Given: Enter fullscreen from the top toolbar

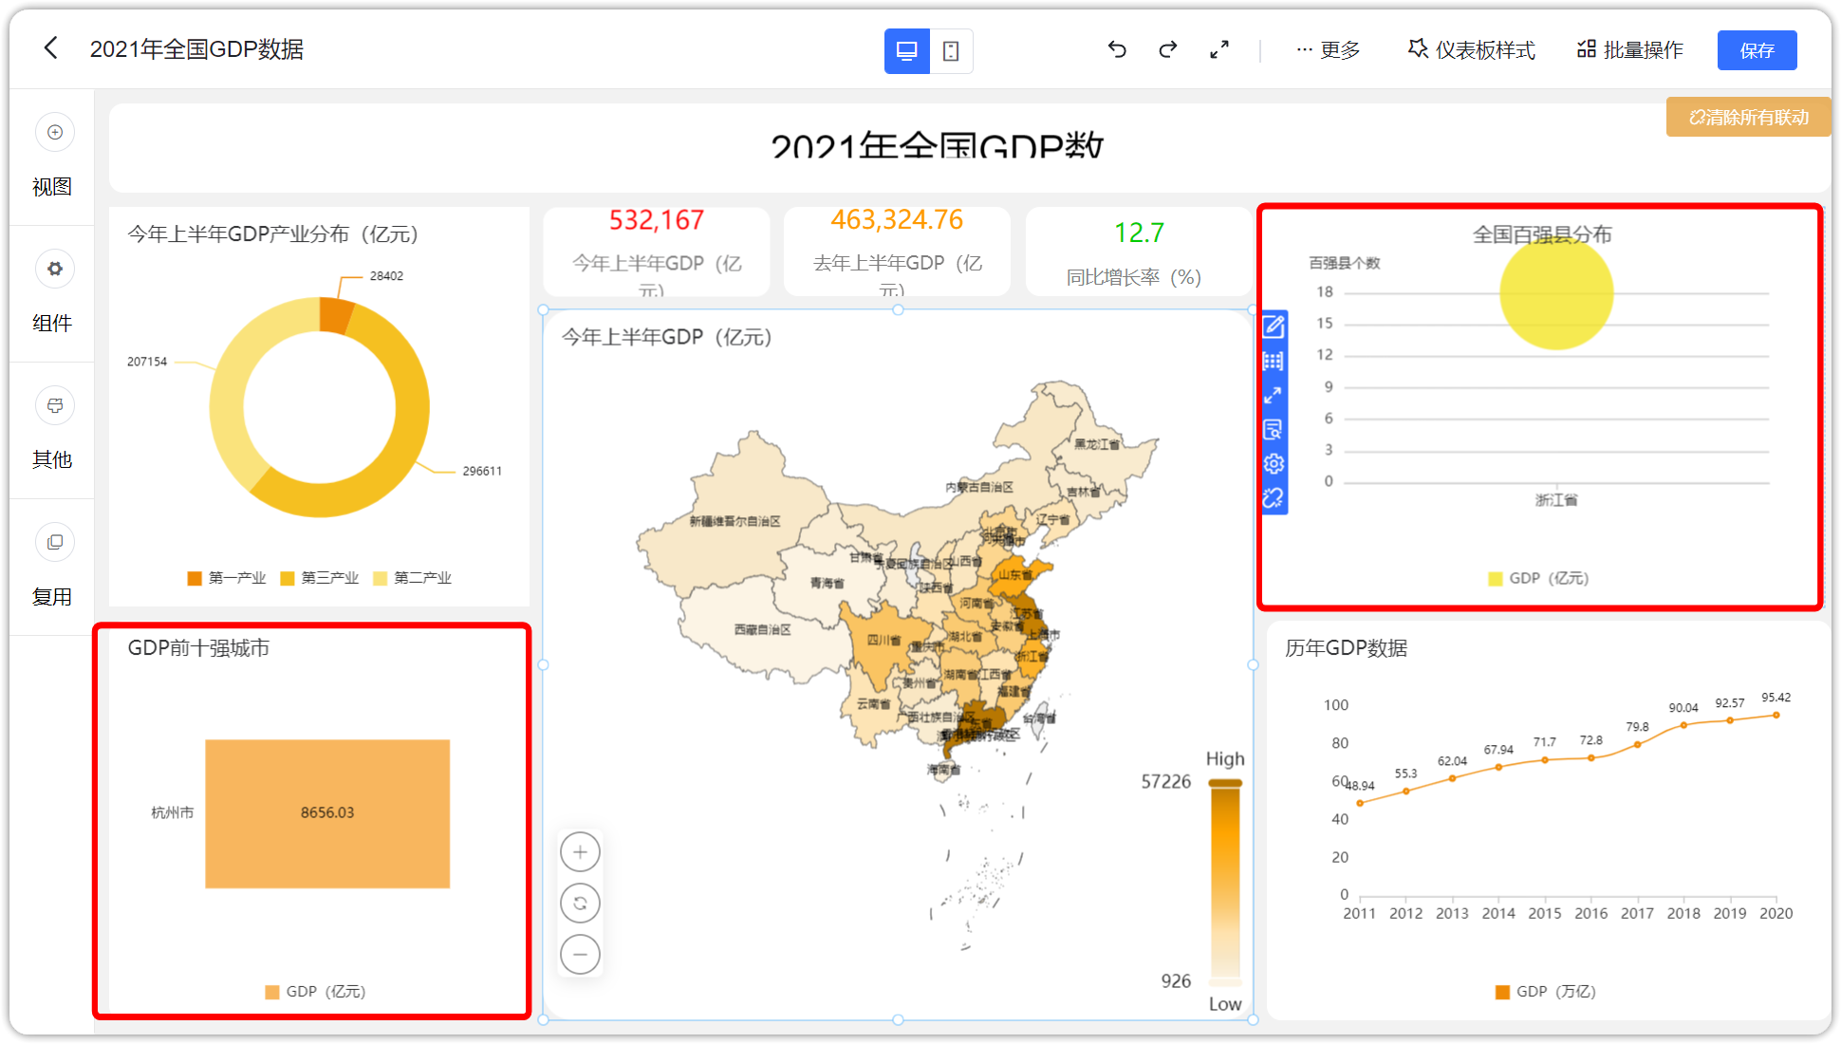Looking at the screenshot, I should pyautogui.click(x=1219, y=49).
